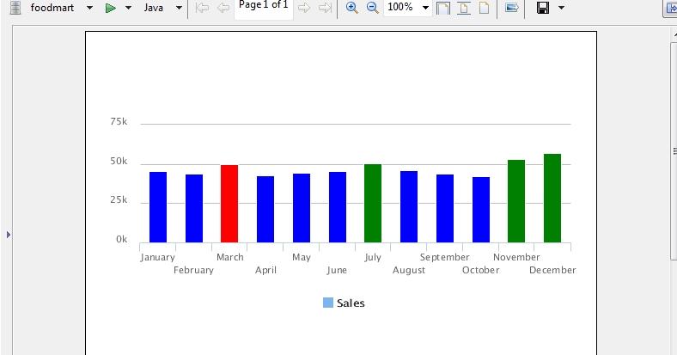The width and height of the screenshot is (677, 355).
Task: Click the blue April bar
Action: (x=265, y=209)
